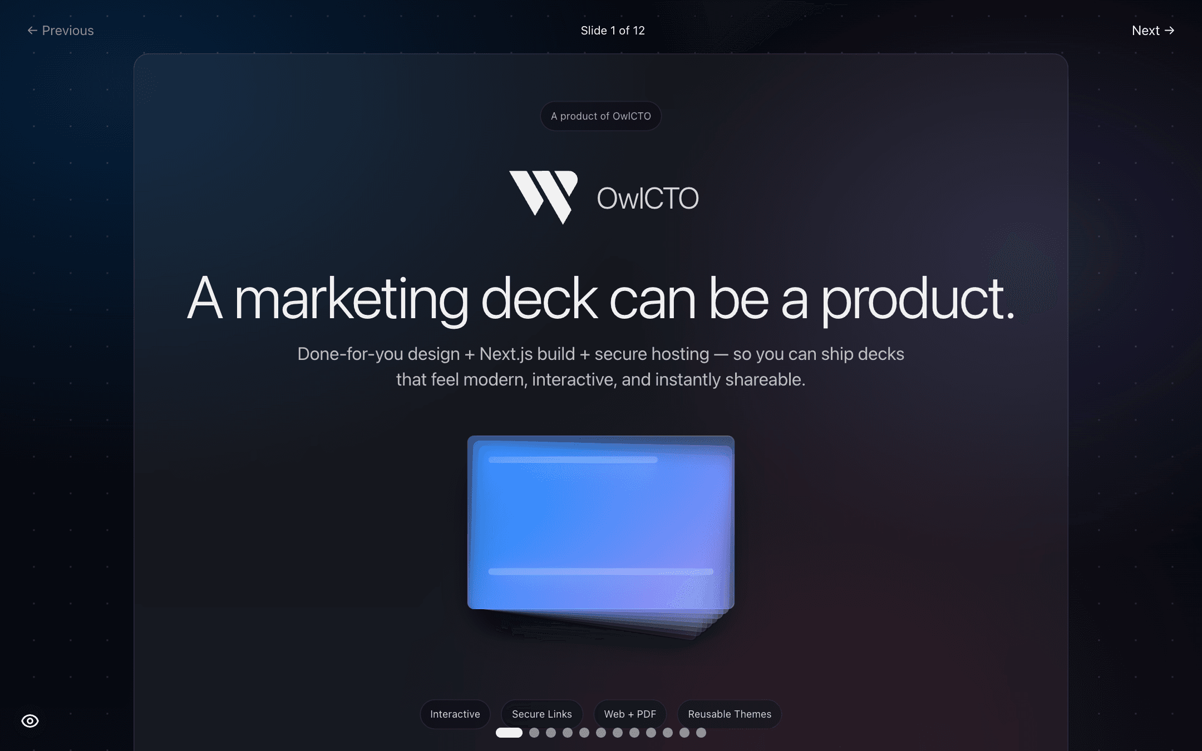Open the Reusable Themes feature pill
The image size is (1202, 751).
730,714
